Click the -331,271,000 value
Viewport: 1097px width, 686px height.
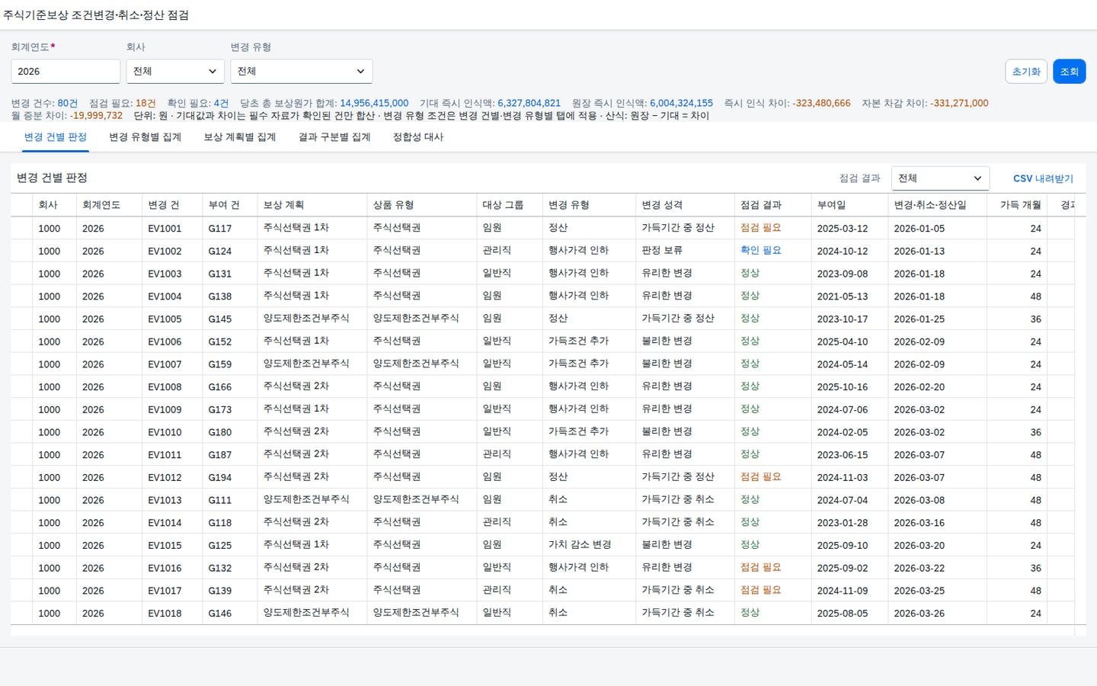pyautogui.click(x=959, y=103)
